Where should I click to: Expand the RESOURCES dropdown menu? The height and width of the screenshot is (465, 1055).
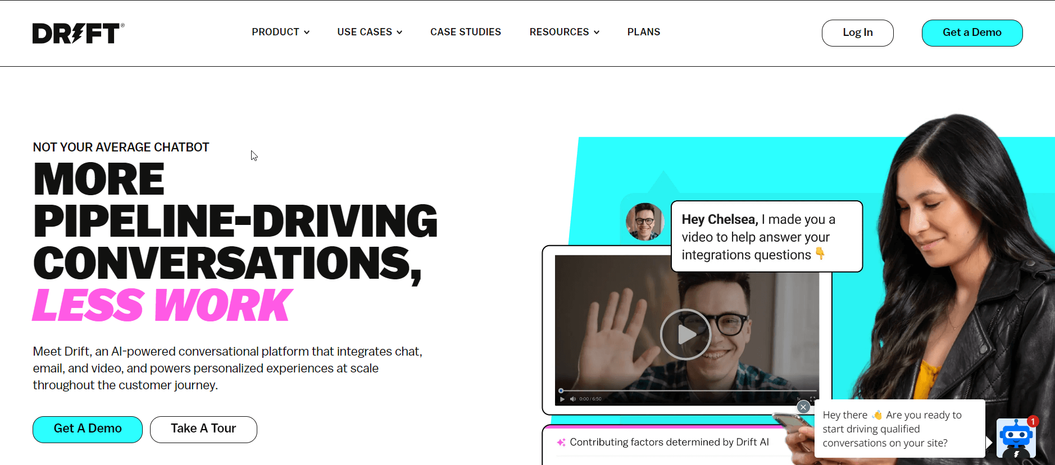click(x=565, y=32)
